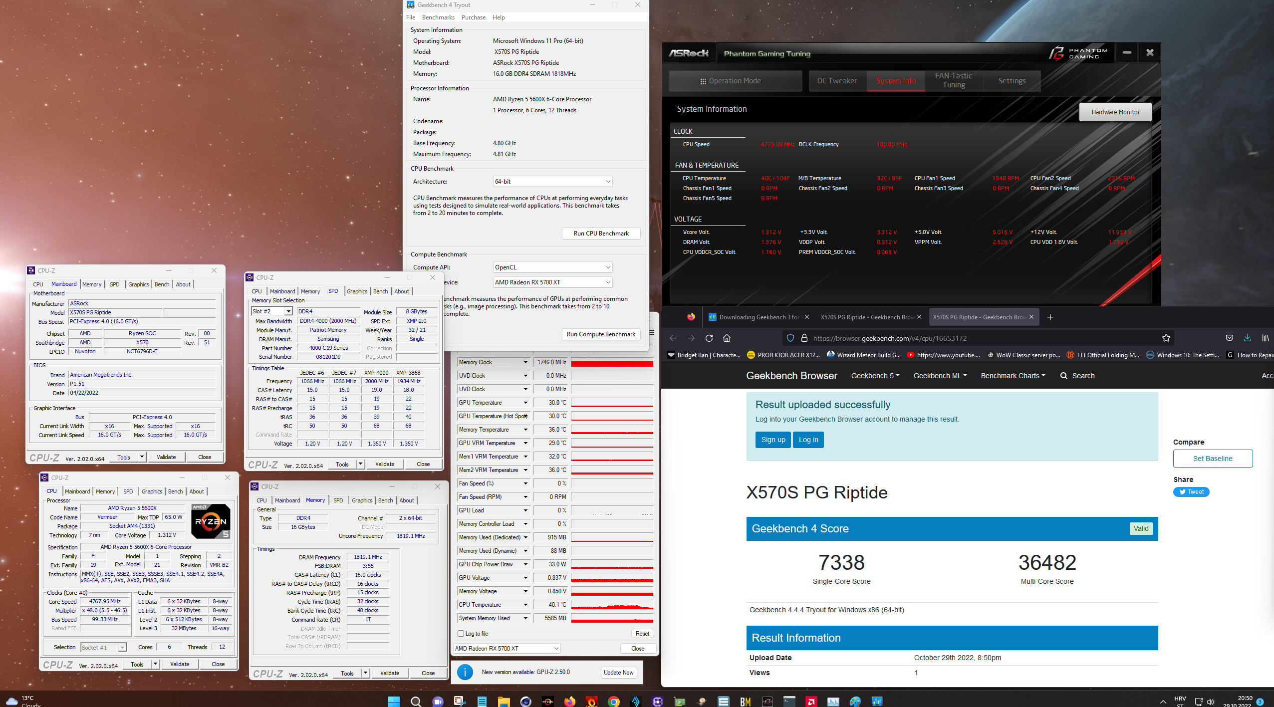1274x707 pixels.
Task: Open the Firefox library icon
Action: [1266, 338]
